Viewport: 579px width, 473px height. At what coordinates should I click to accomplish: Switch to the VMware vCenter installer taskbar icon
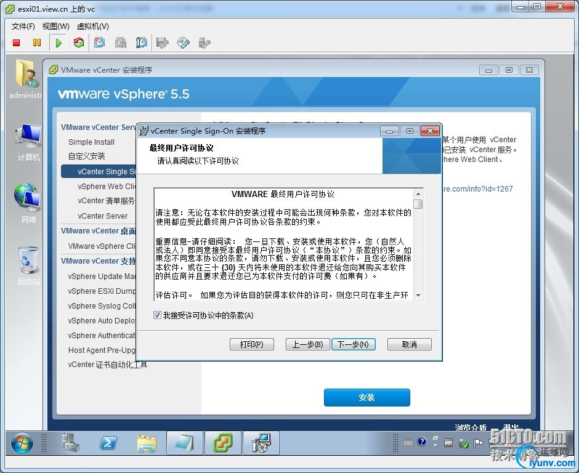tap(222, 442)
